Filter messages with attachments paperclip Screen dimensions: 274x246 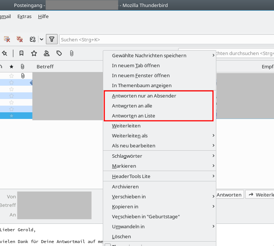(71, 54)
